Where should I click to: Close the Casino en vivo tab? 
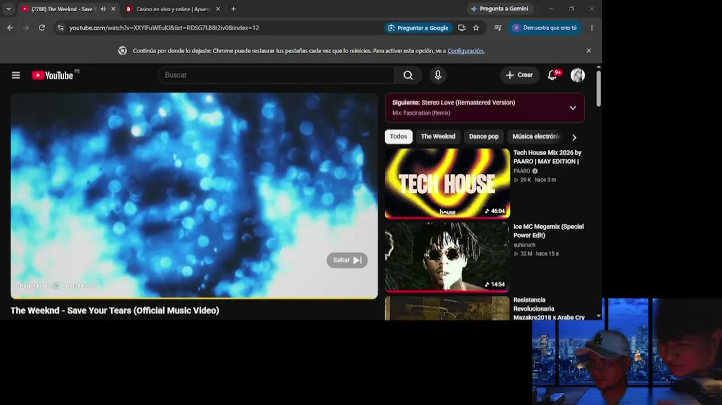[x=218, y=9]
